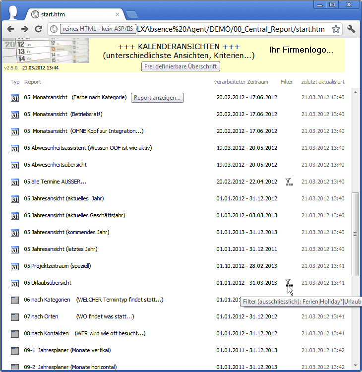Screen dimensions: 362x372
Task: Click filter icon on Urlaubsübersicht row
Action: point(289,283)
